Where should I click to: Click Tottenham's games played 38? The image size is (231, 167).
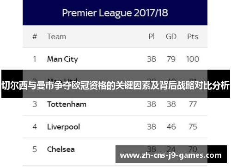[x=152, y=104]
